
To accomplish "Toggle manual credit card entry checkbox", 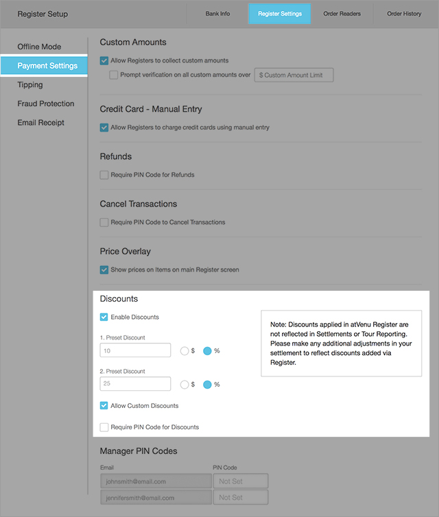I will click(x=104, y=128).
